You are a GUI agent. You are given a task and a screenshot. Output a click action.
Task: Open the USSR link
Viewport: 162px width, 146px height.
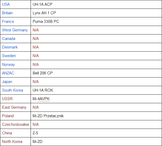point(7,99)
